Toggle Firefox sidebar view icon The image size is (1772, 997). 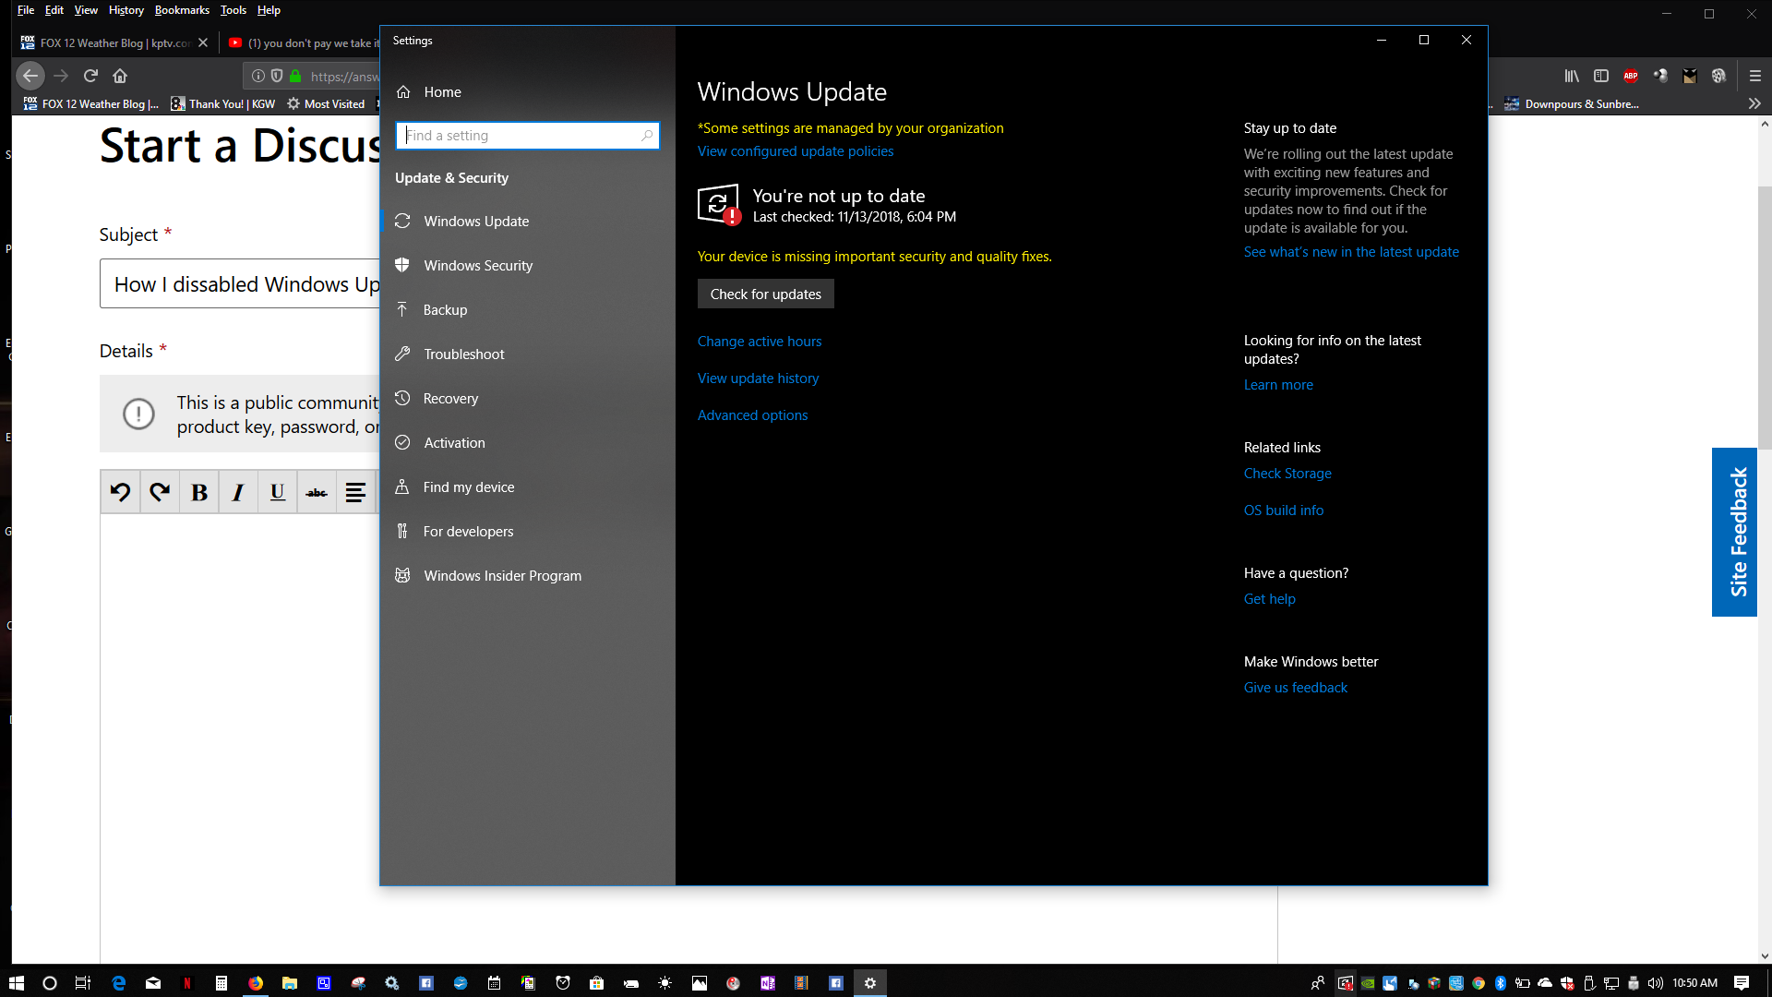pos(1601,76)
